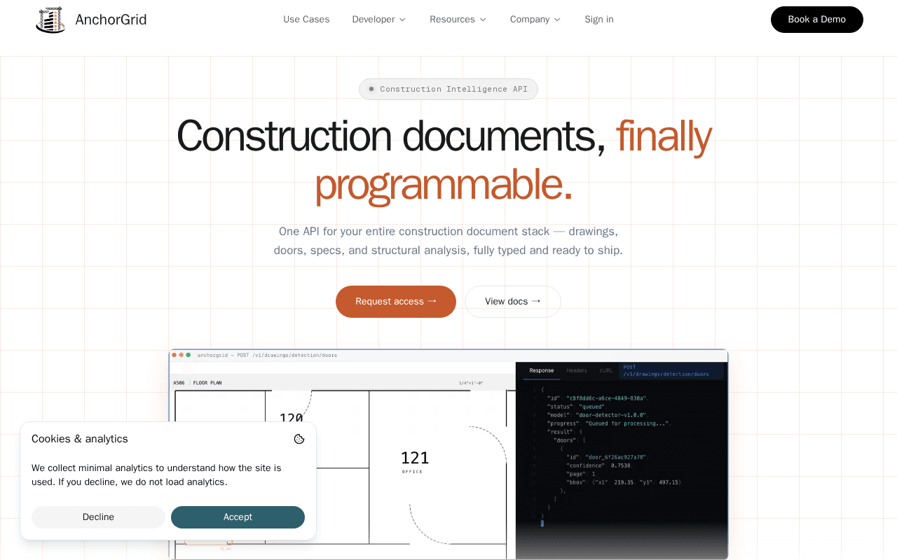The width and height of the screenshot is (897, 560).
Task: Accept cookies and analytics
Action: click(238, 517)
